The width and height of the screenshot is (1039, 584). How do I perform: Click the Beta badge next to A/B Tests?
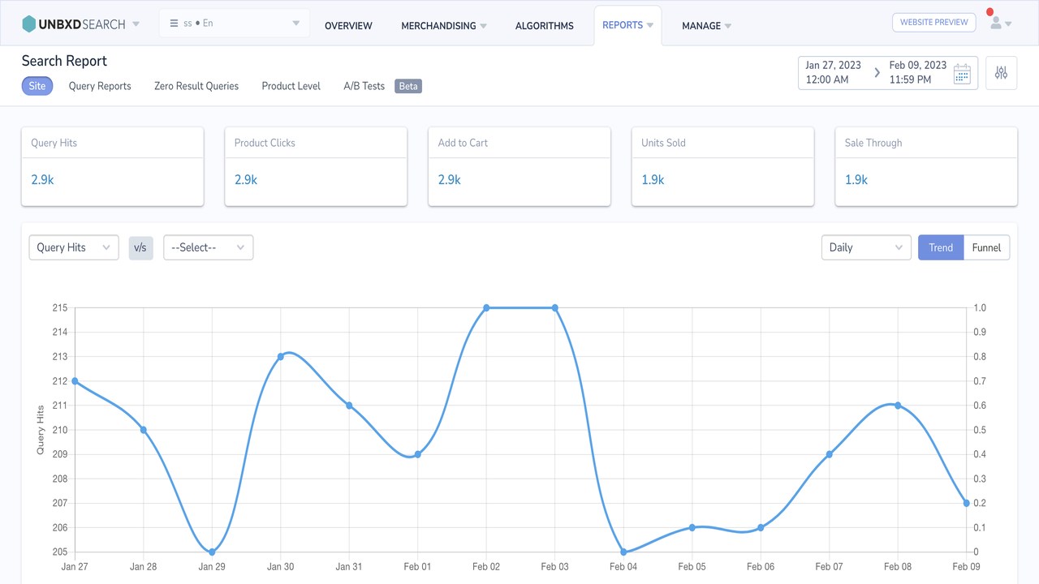pyautogui.click(x=408, y=86)
